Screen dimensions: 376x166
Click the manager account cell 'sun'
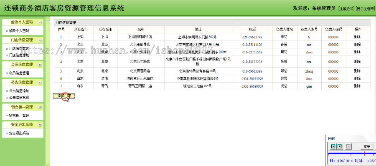[309, 45]
